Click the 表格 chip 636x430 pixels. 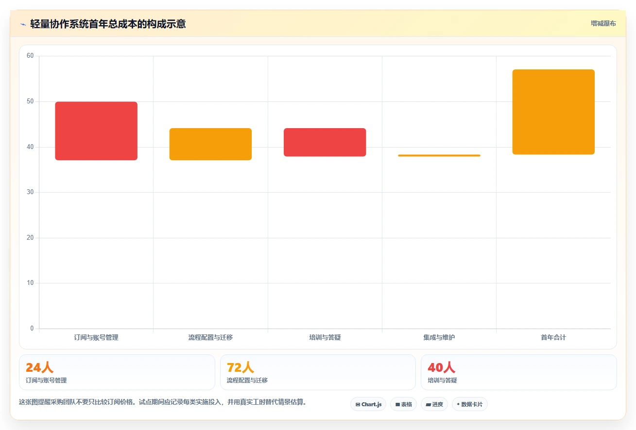[403, 404]
